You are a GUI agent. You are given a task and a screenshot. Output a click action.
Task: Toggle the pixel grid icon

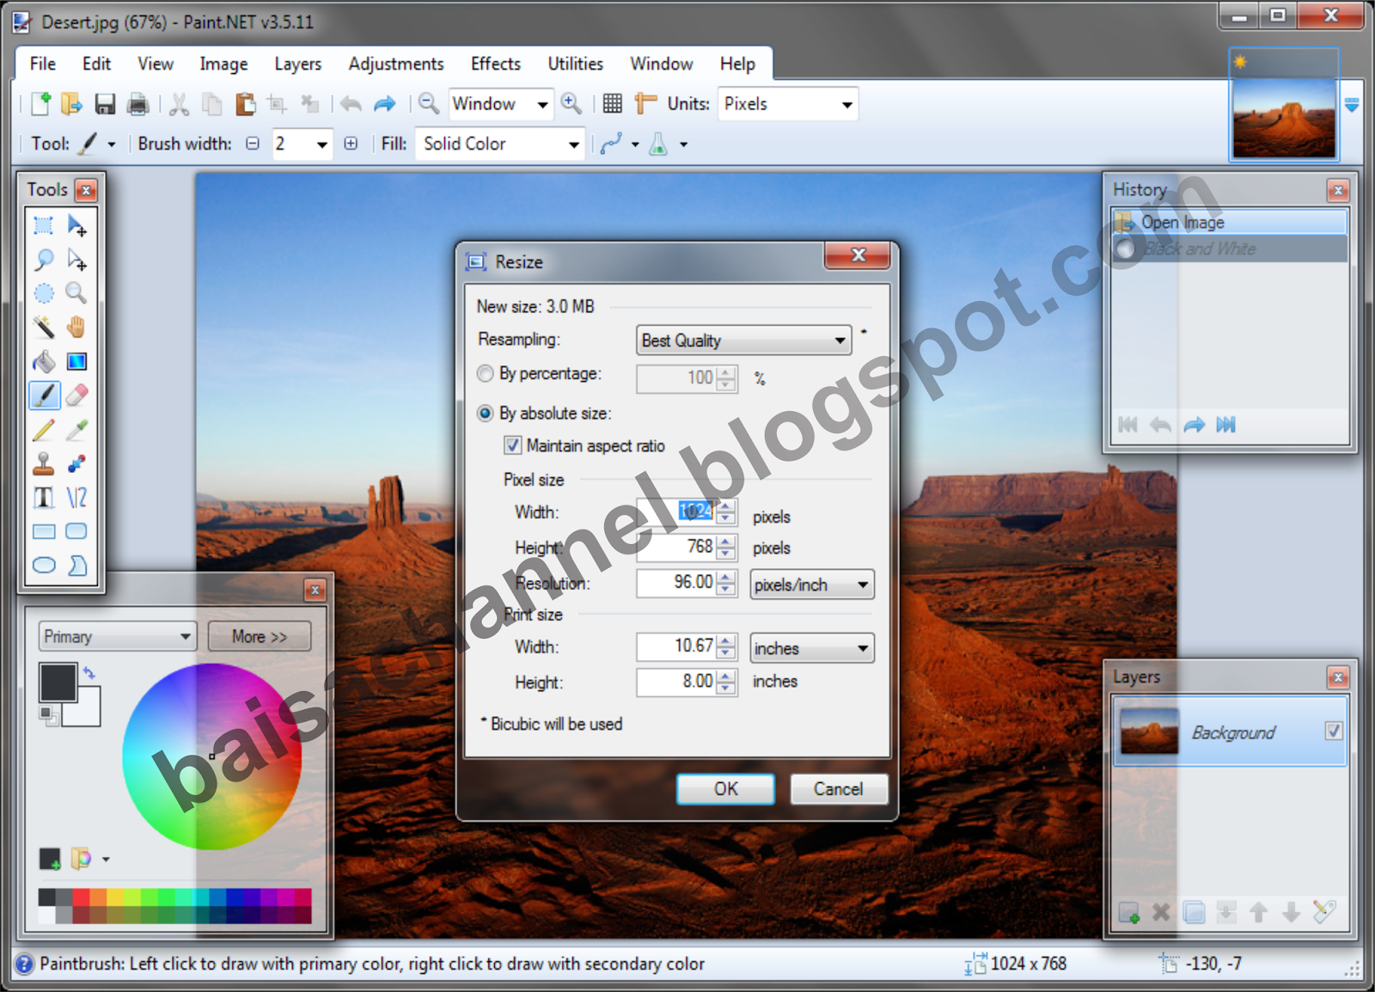tap(612, 104)
